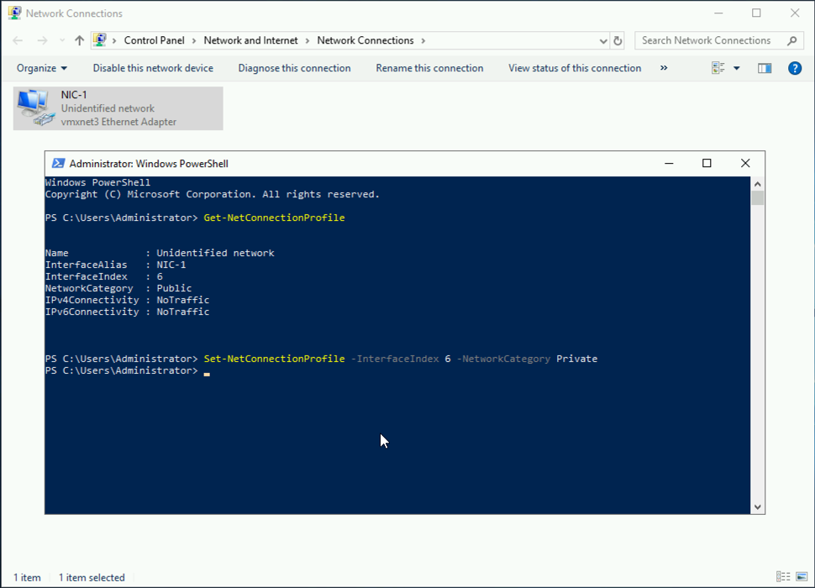Show additional toolbar commands chevron
Viewport: 815px width, 588px height.
pos(664,68)
